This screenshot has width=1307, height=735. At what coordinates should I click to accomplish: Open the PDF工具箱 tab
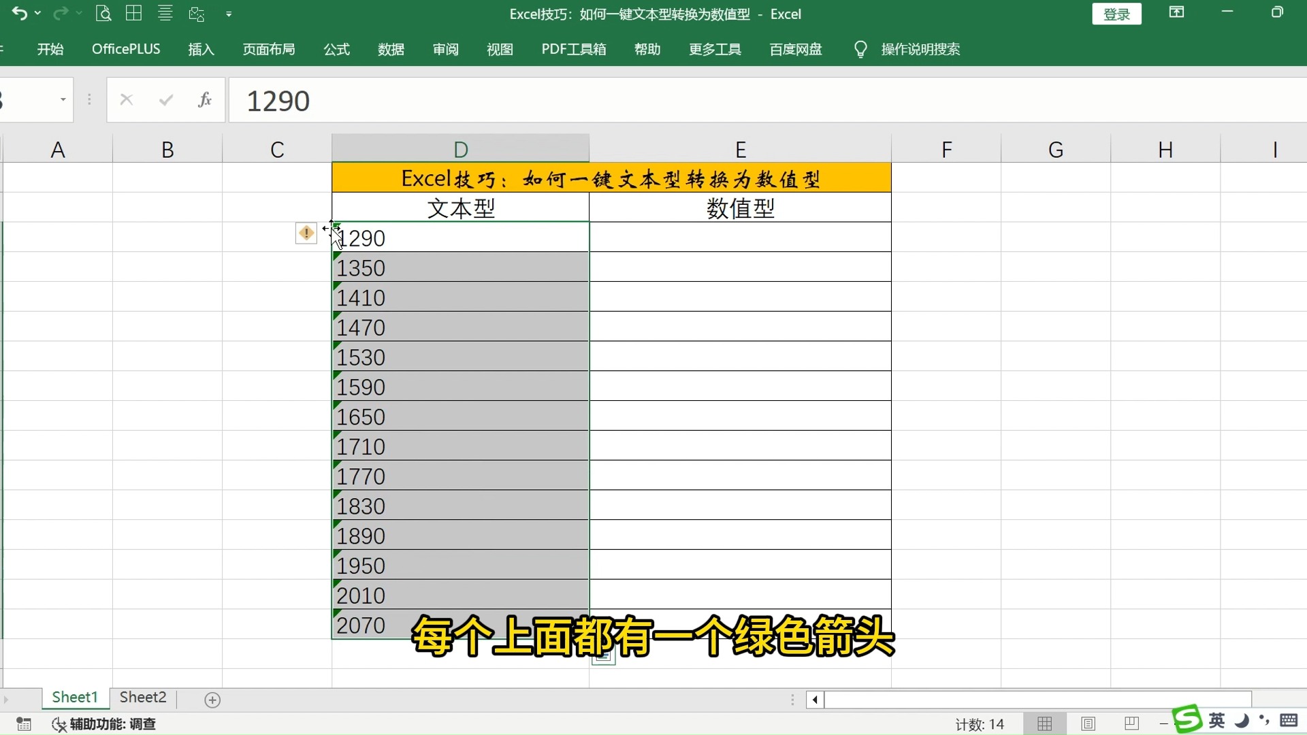coord(574,49)
